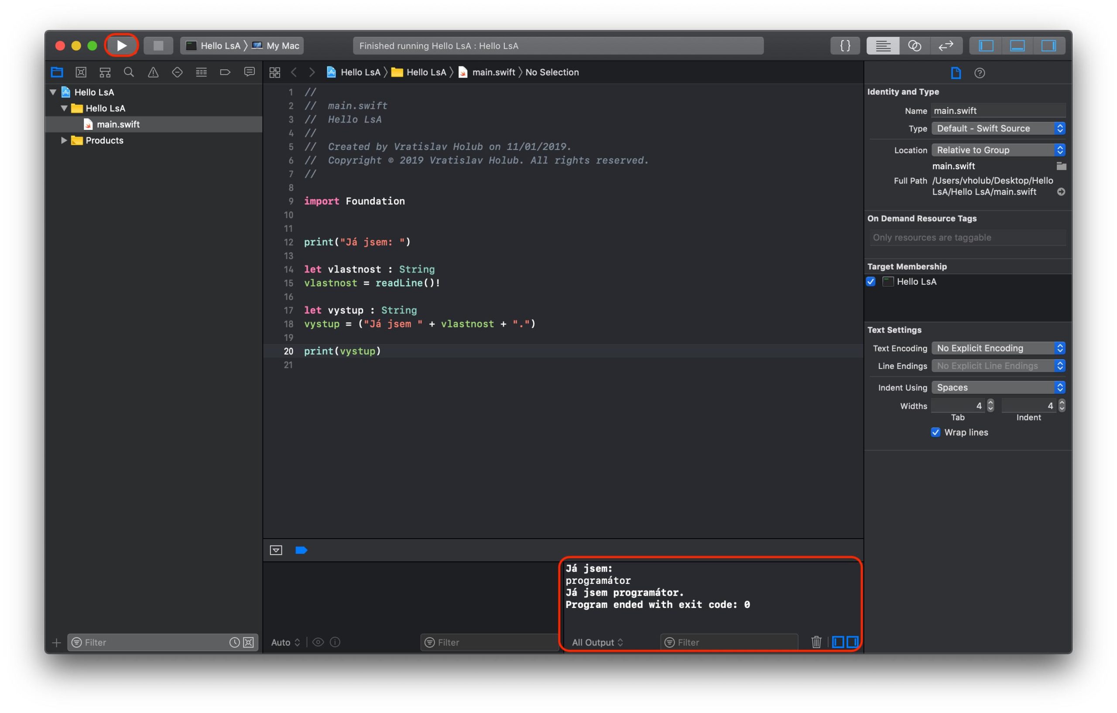Image resolution: width=1117 pixels, height=713 pixels.
Task: Show the Quick Help inspector
Action: click(979, 73)
